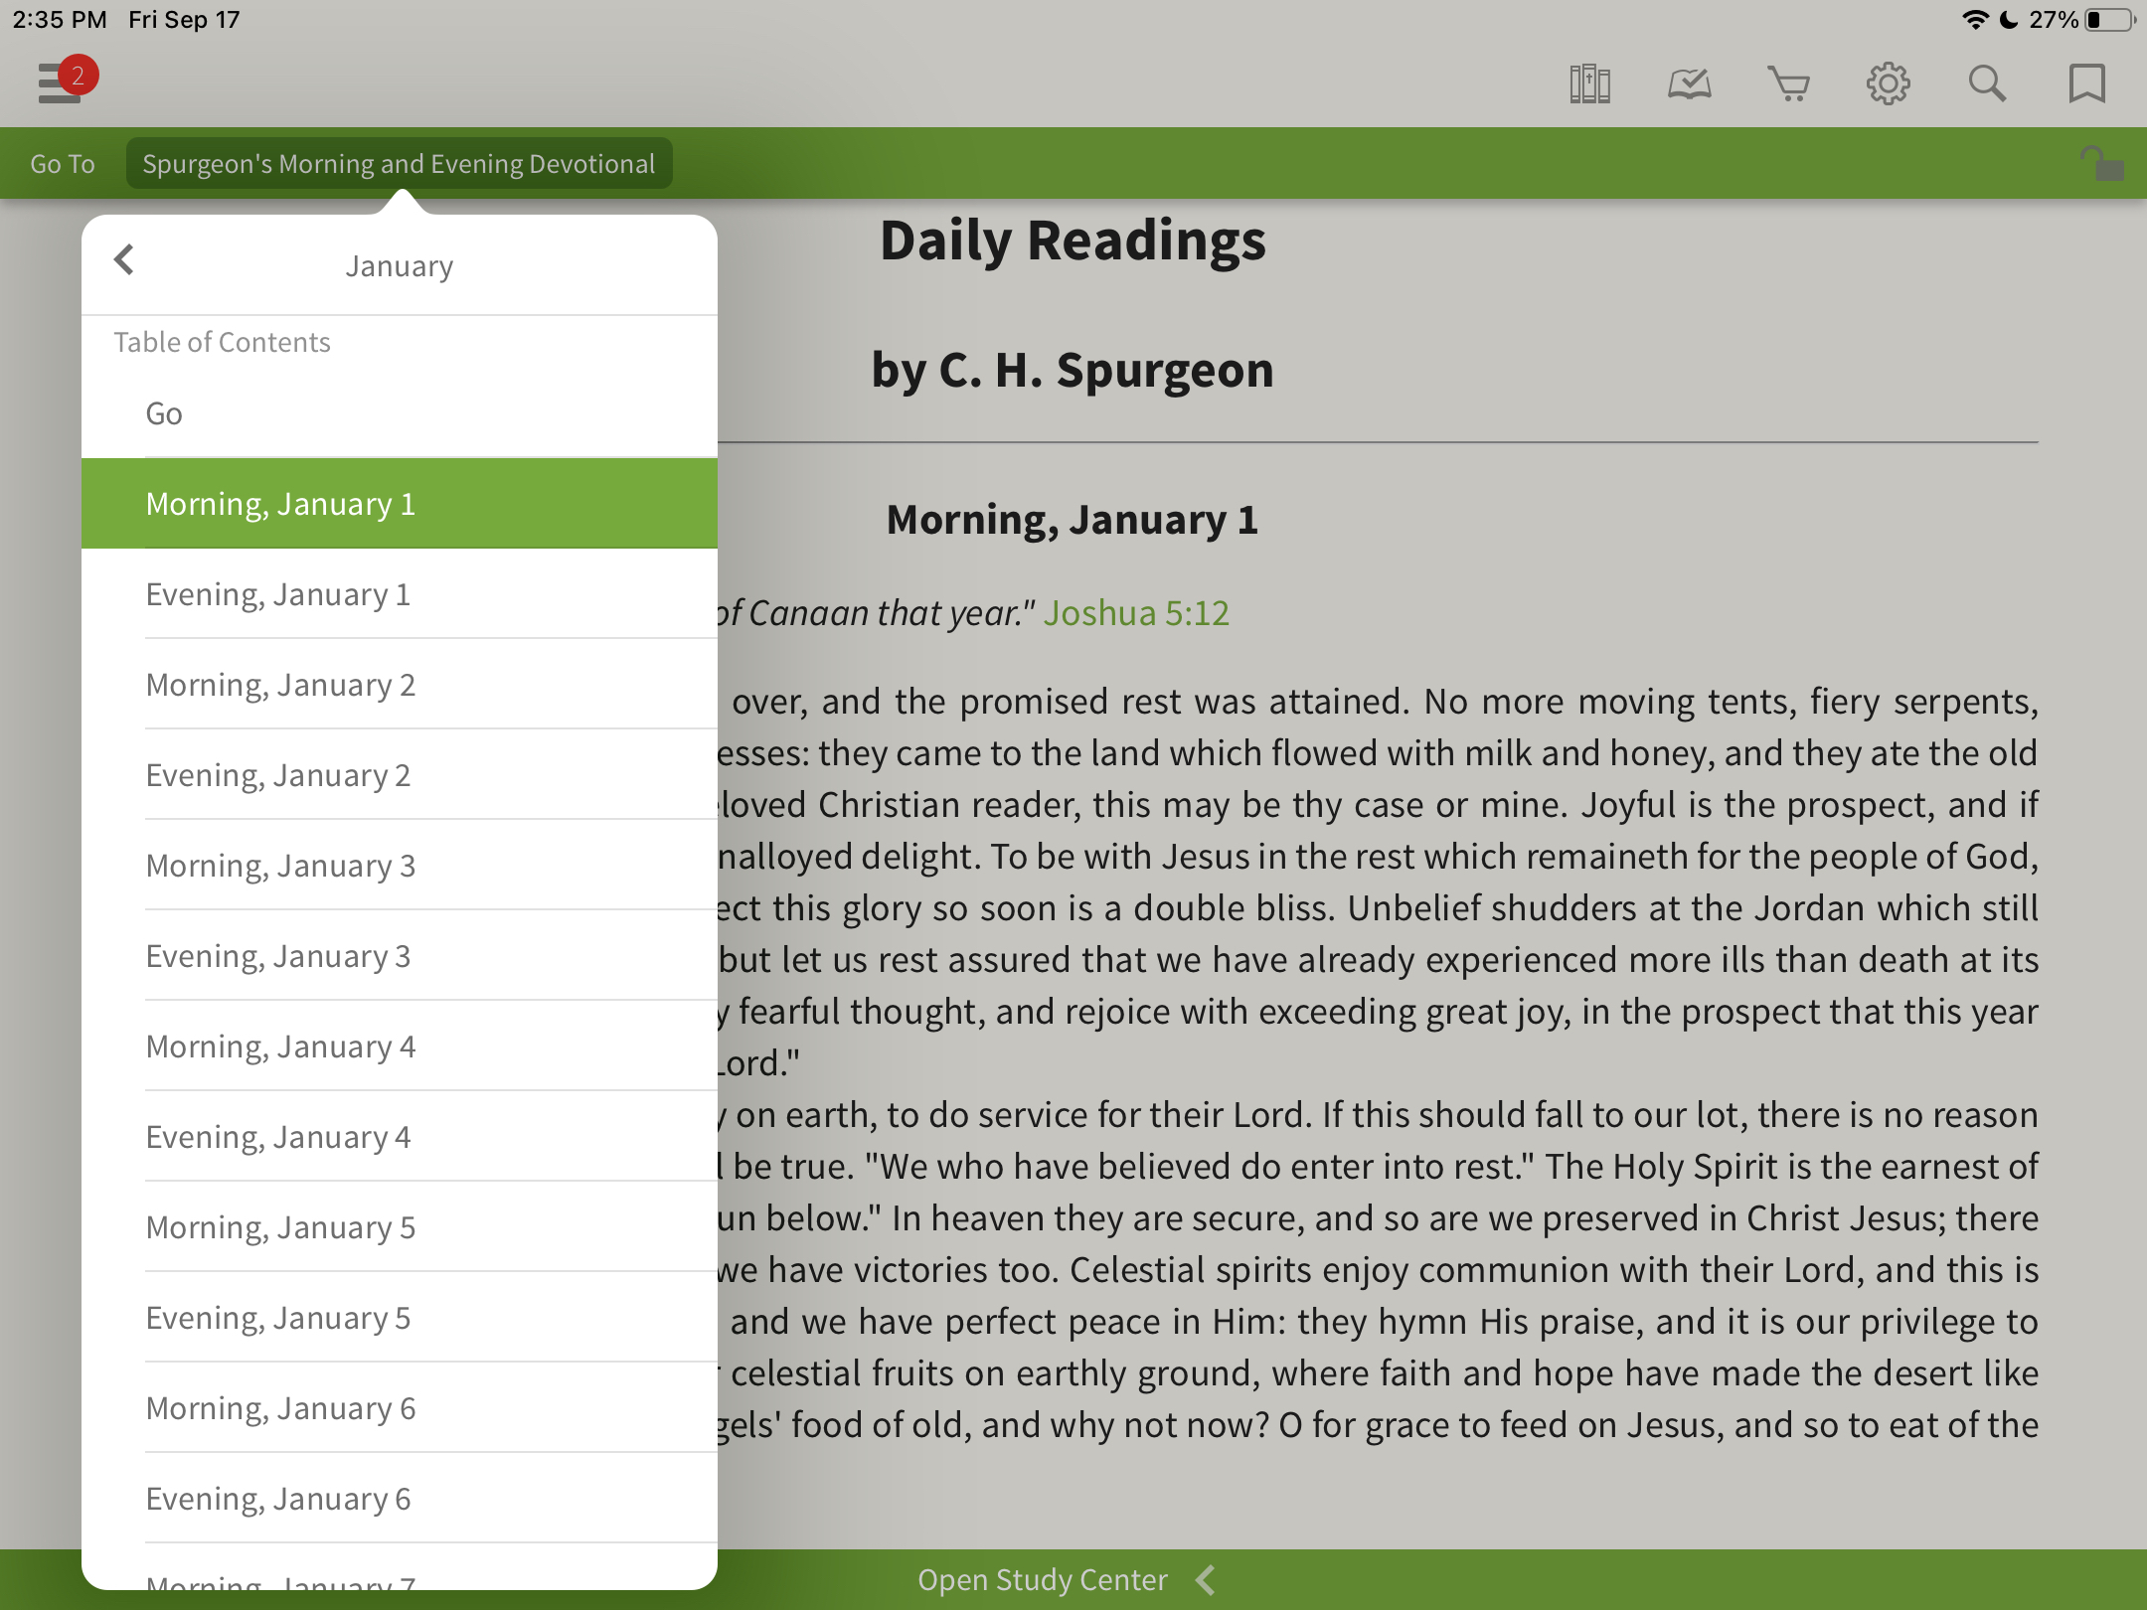Image resolution: width=2147 pixels, height=1610 pixels.
Task: Tap the January panel title
Action: pos(400,266)
